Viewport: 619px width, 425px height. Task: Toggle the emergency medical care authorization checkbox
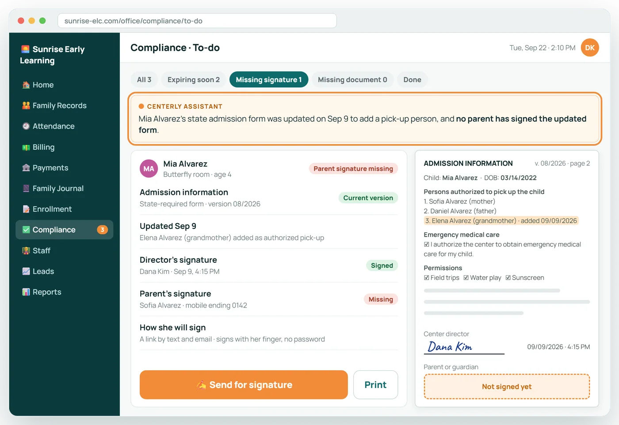(427, 244)
